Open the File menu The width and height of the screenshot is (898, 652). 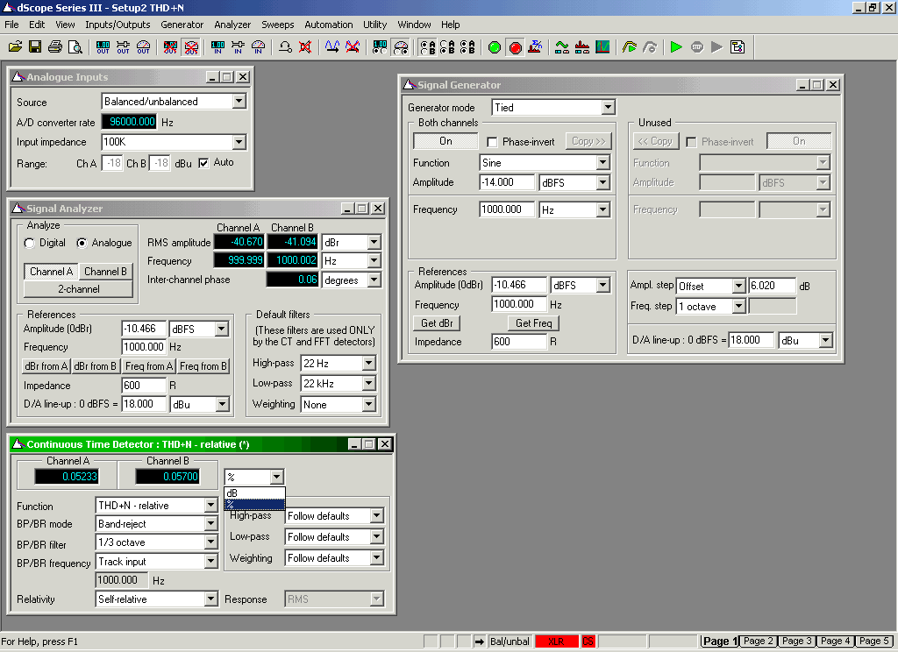click(x=11, y=25)
